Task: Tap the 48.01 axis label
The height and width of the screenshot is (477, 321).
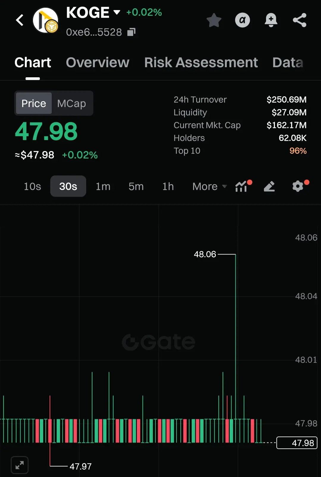Action: point(306,360)
